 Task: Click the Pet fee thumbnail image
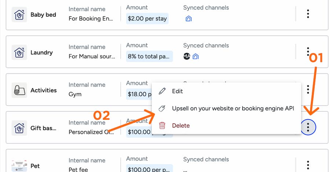click(x=19, y=166)
